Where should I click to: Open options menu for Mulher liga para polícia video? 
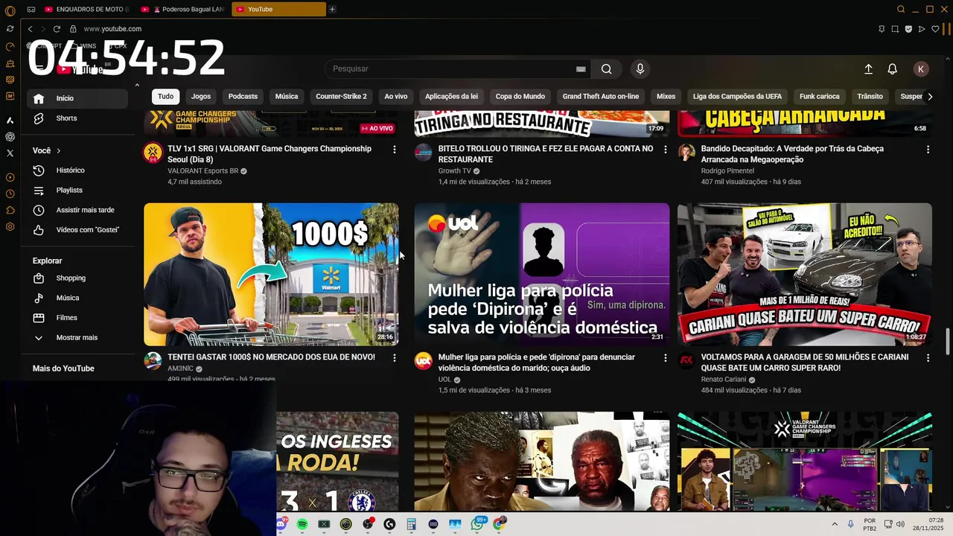point(665,358)
